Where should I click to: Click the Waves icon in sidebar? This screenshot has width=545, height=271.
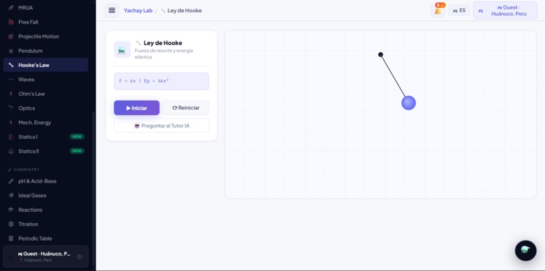[11, 80]
